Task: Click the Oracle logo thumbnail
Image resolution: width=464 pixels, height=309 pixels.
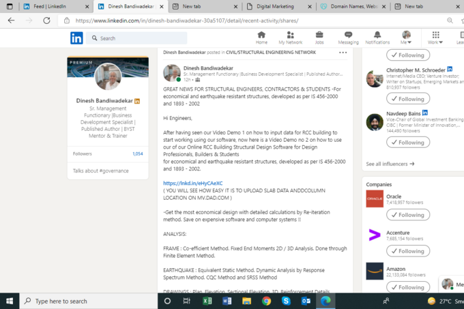Action: (x=375, y=198)
